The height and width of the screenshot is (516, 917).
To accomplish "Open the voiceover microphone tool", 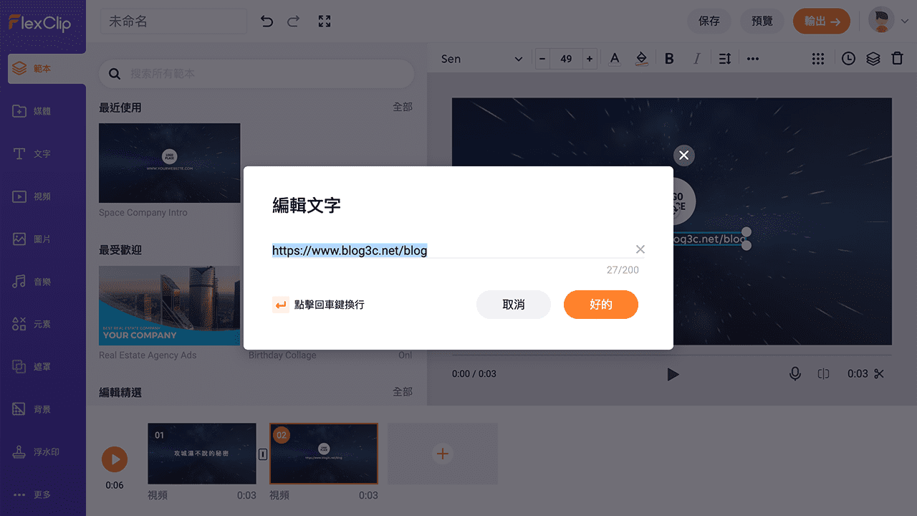I will pos(794,373).
